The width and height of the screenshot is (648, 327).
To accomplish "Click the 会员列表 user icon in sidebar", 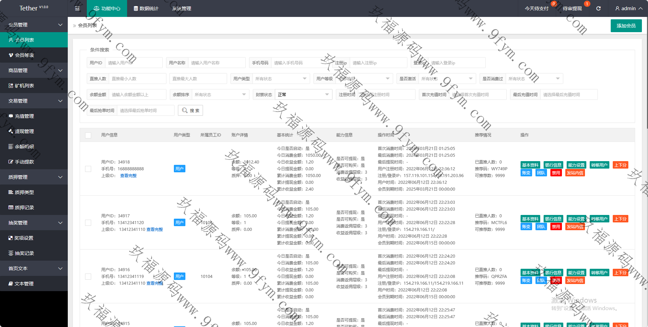I will [11, 40].
